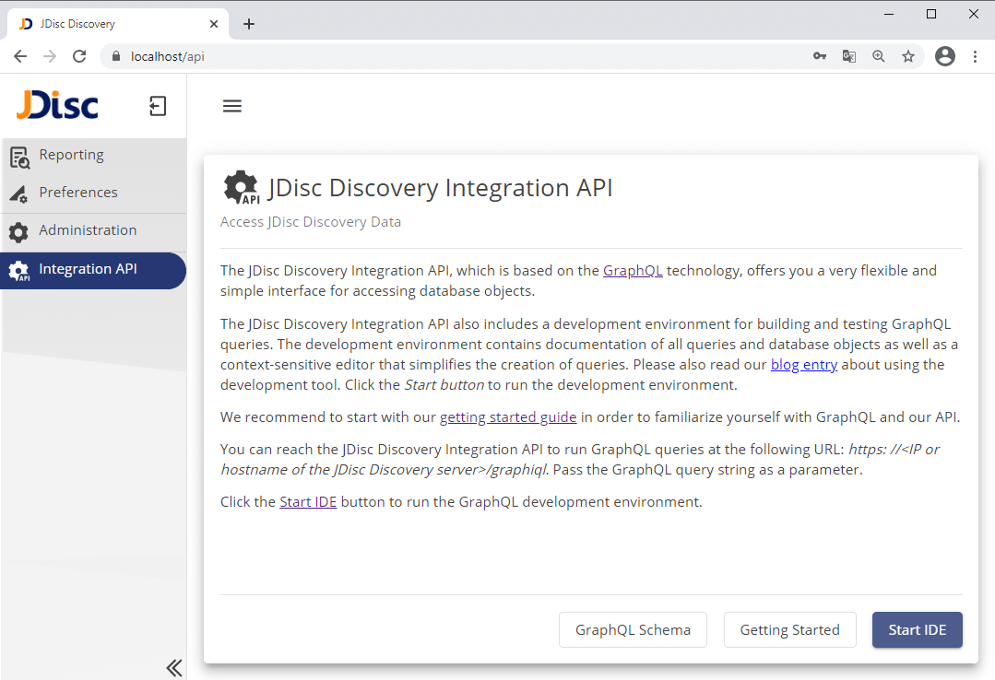The width and height of the screenshot is (995, 680).
Task: Click the API gear icon in the page header
Action: pos(240,187)
